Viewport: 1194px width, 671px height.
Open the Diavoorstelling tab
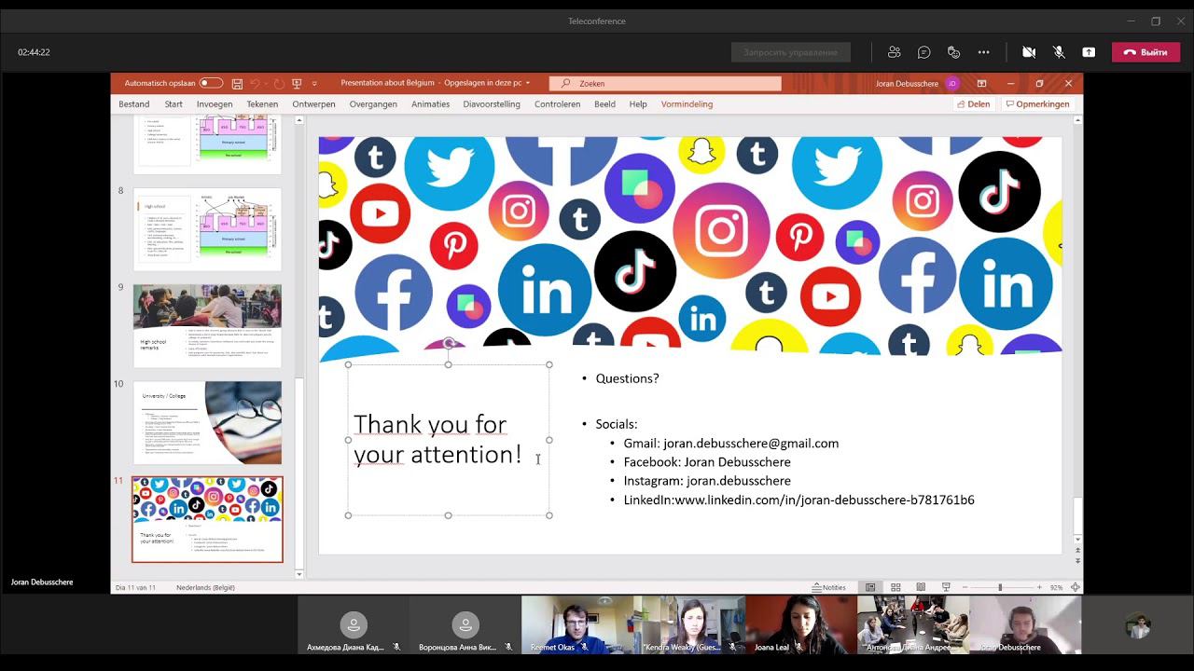coord(492,104)
